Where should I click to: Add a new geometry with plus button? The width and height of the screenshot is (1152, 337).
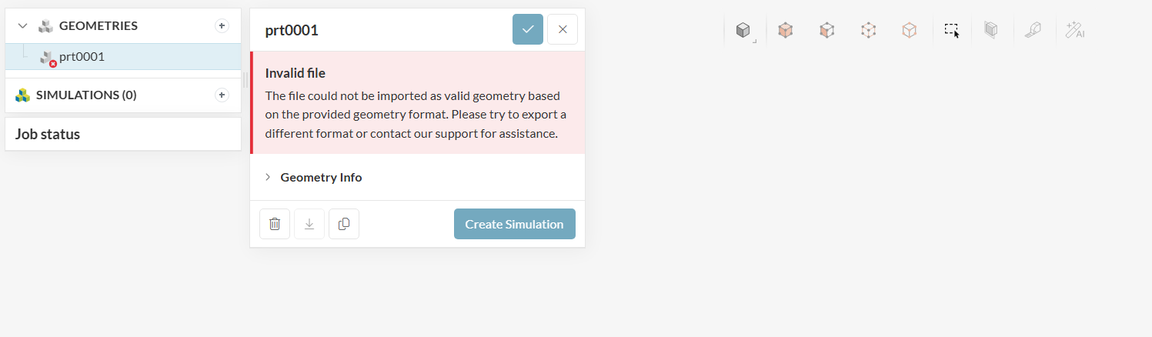222,26
